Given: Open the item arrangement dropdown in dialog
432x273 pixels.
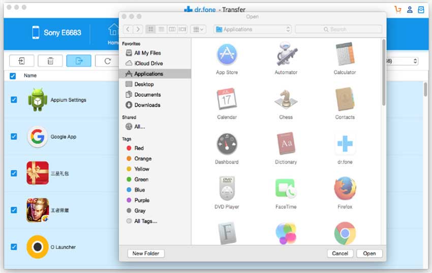Looking at the screenshot, I should 198,29.
